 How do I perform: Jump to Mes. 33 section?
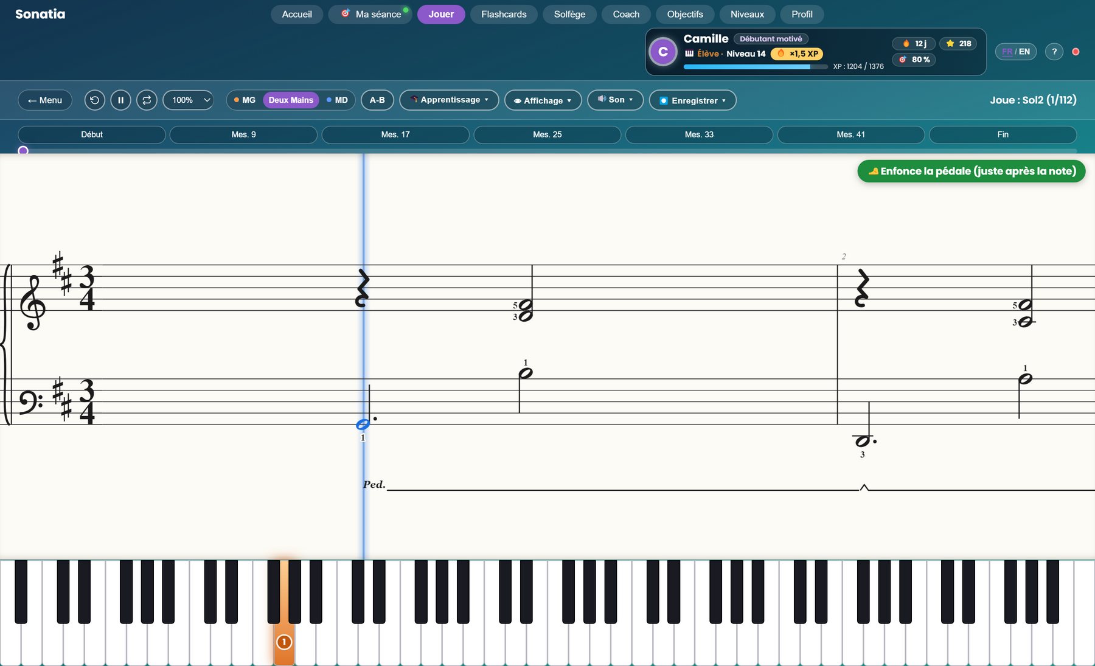tap(699, 134)
